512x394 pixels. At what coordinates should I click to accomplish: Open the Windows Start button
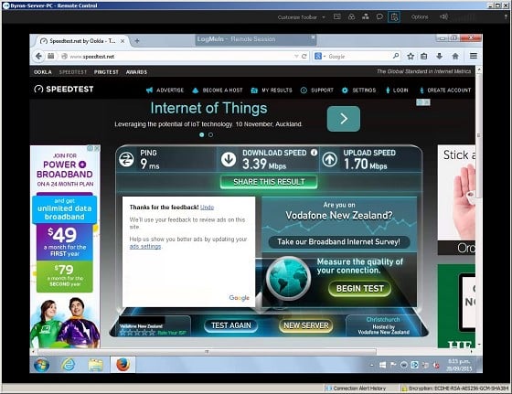(x=41, y=365)
